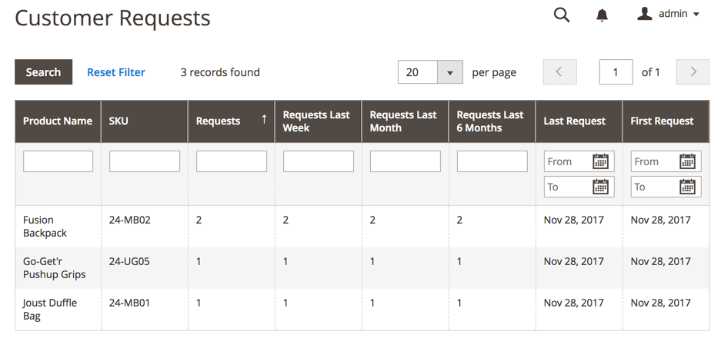721x358 pixels.
Task: Sort by SKU column header
Action: [x=119, y=121]
